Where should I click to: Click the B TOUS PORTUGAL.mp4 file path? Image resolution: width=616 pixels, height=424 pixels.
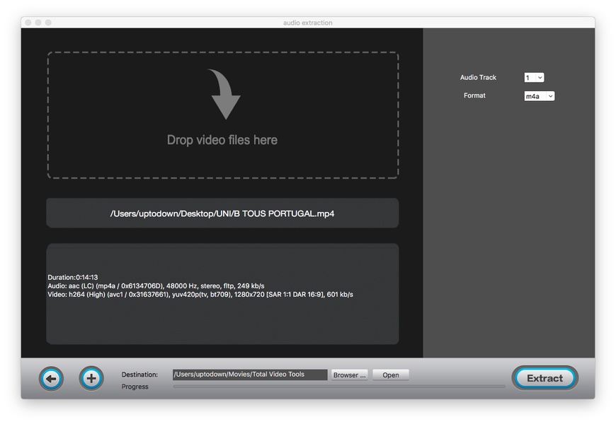tap(222, 213)
